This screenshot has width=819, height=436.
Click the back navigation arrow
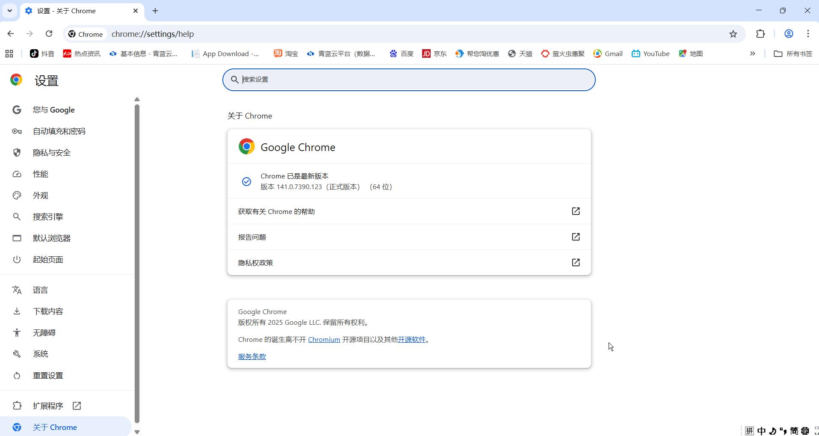pos(10,34)
